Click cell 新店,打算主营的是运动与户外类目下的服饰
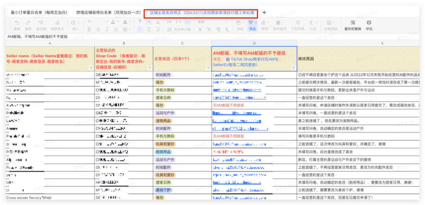Screen dimensions: 425x205 pos(358,160)
